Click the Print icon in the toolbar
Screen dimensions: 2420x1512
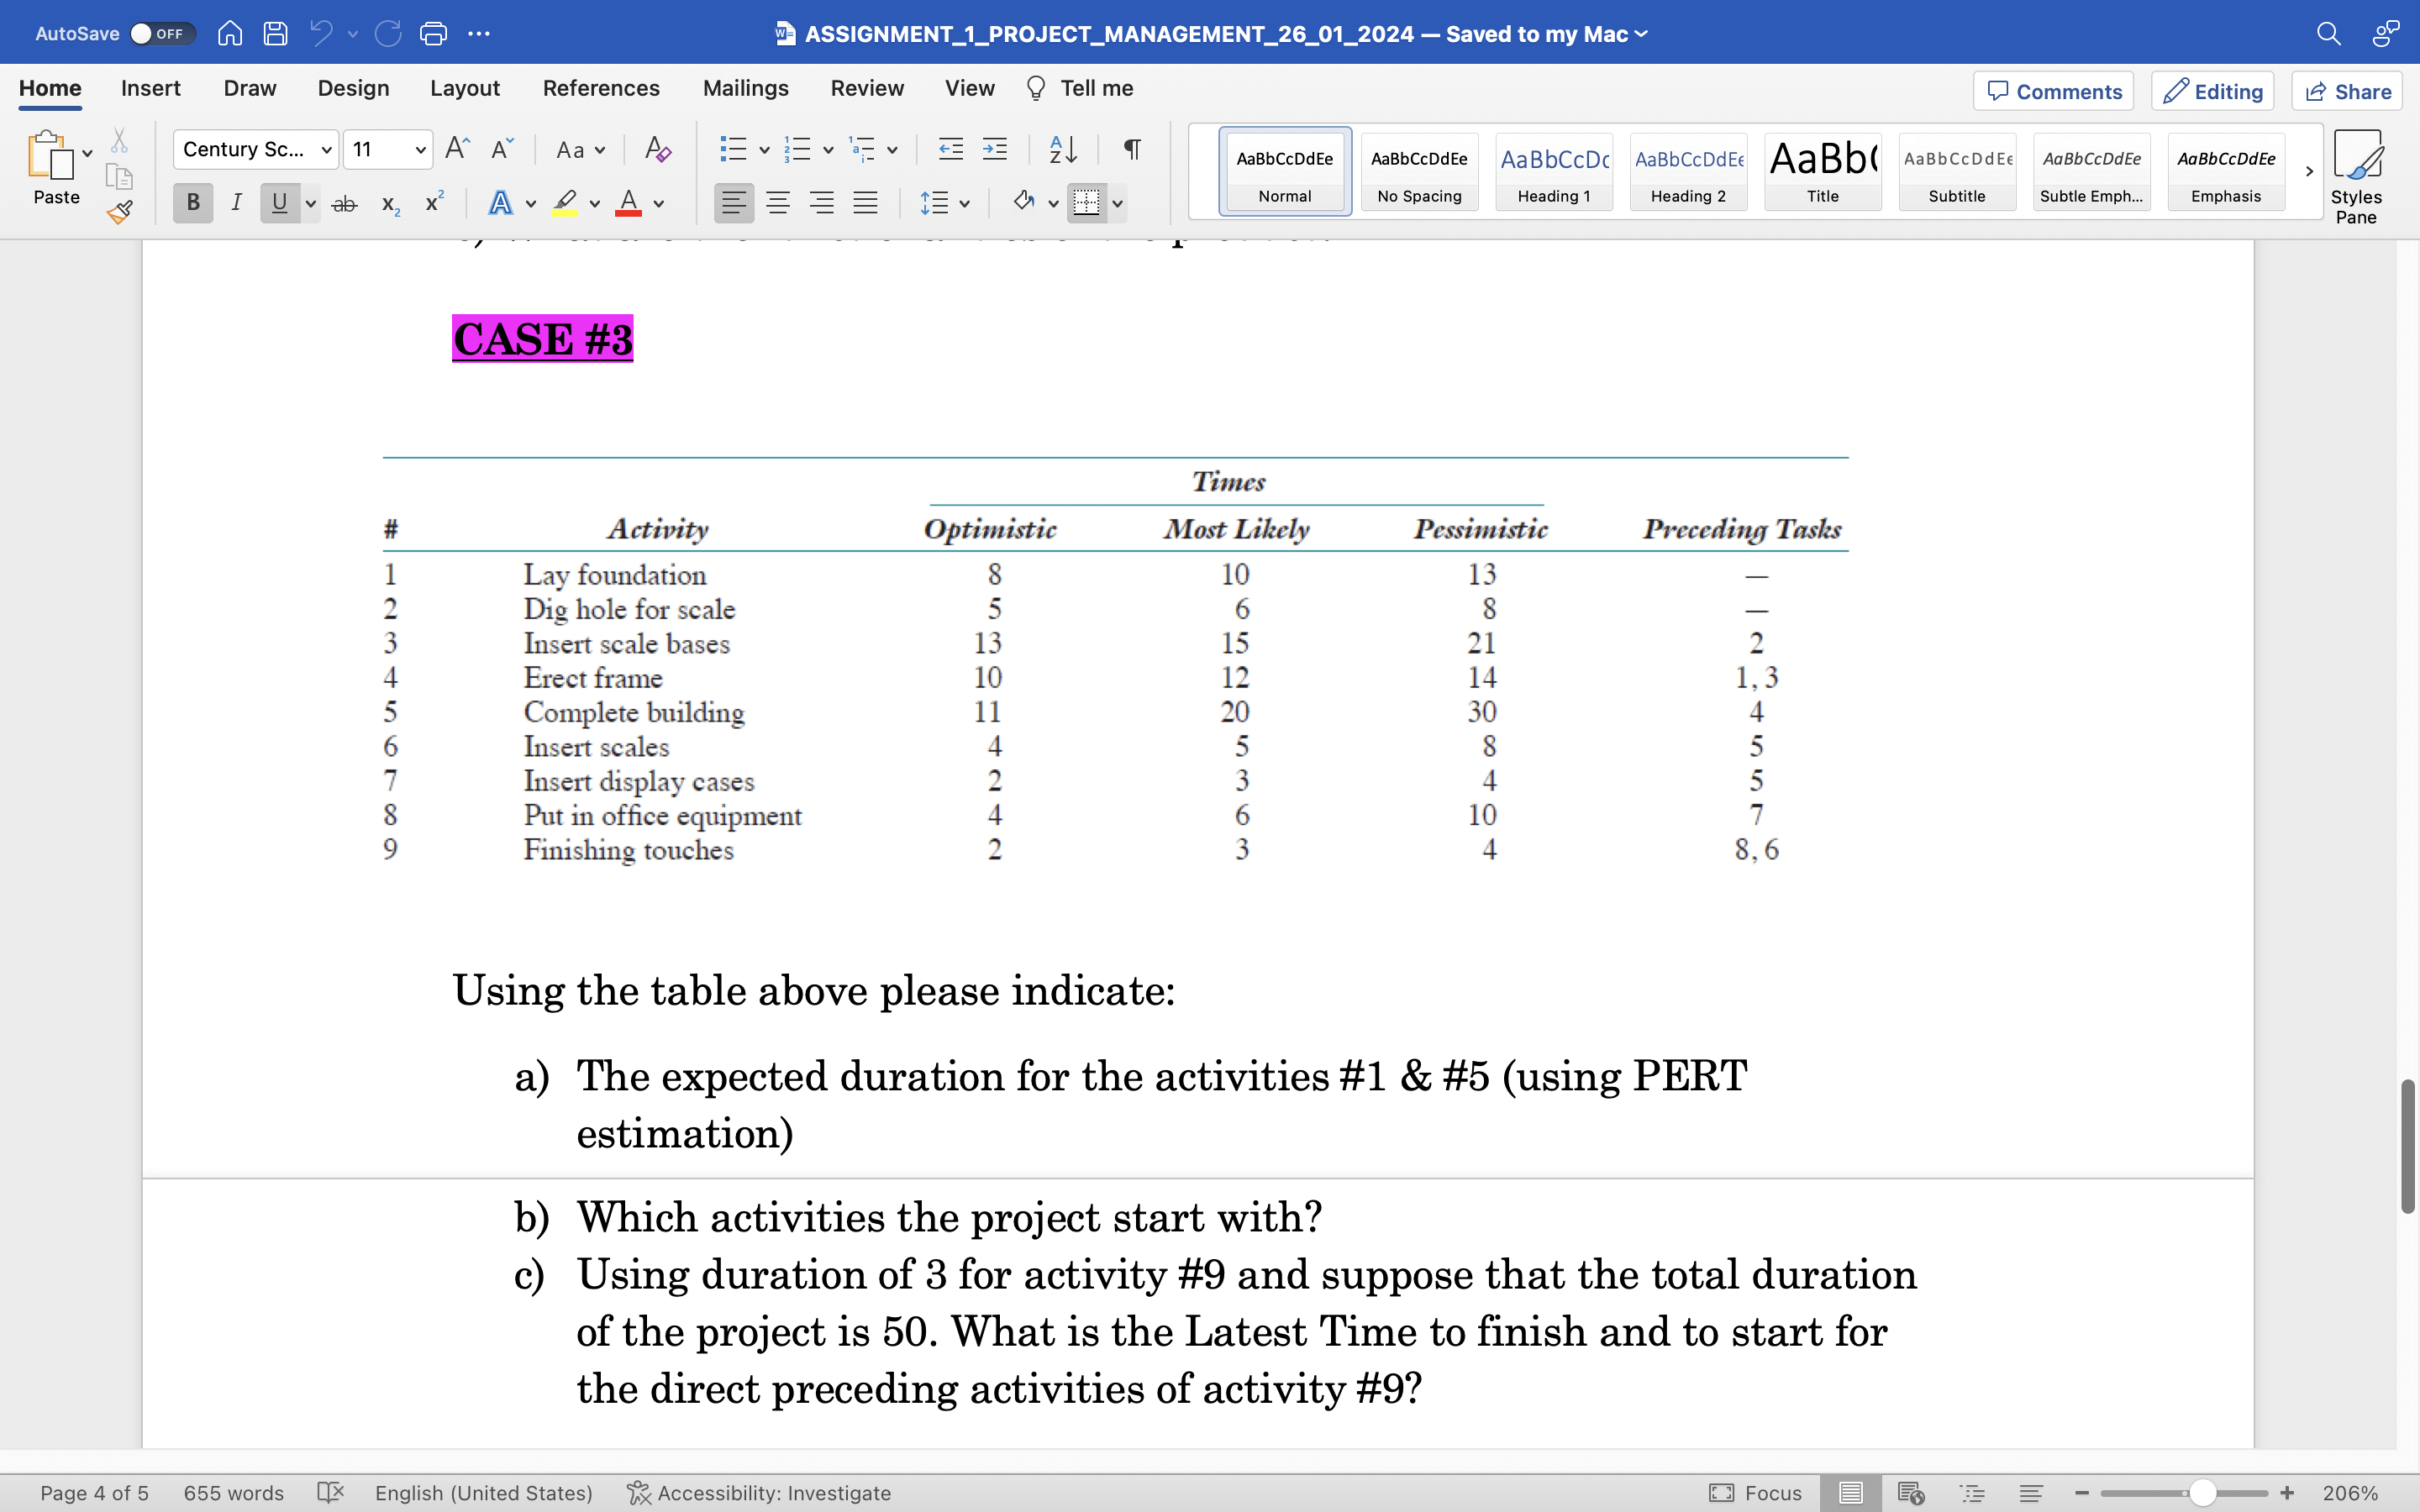[x=434, y=33]
